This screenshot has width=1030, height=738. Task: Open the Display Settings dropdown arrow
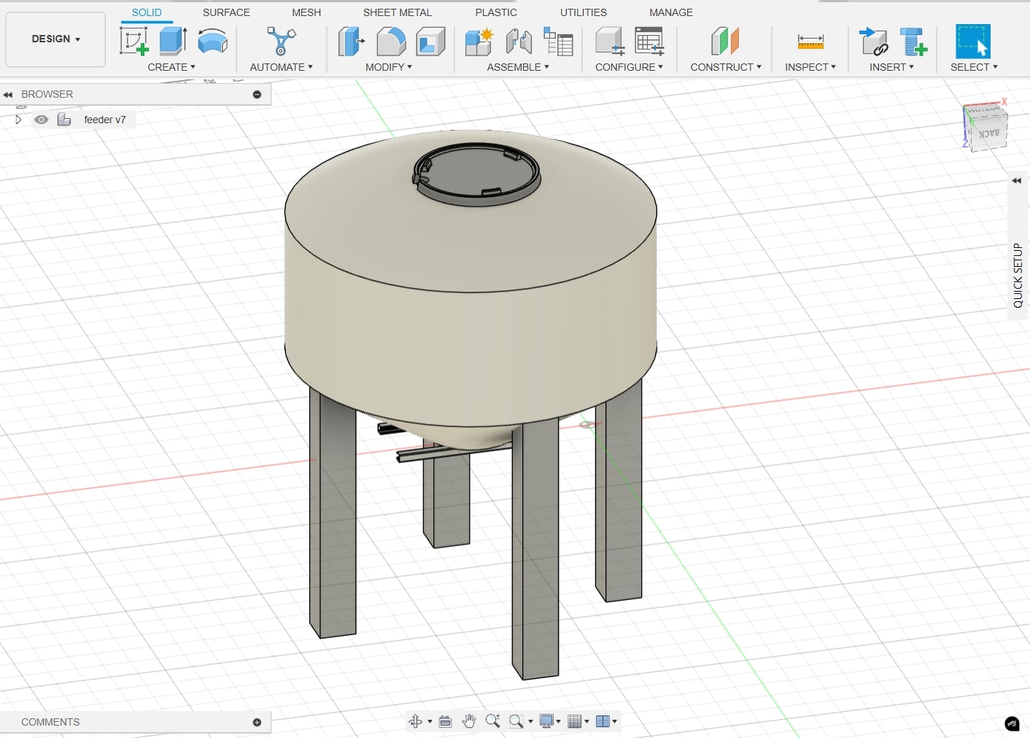coord(559,722)
